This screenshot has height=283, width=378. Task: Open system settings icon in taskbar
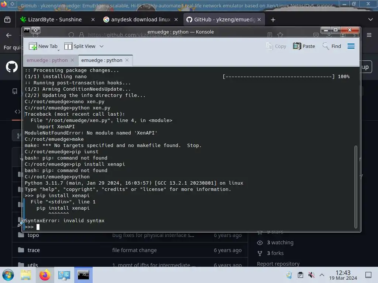[x=64, y=275]
